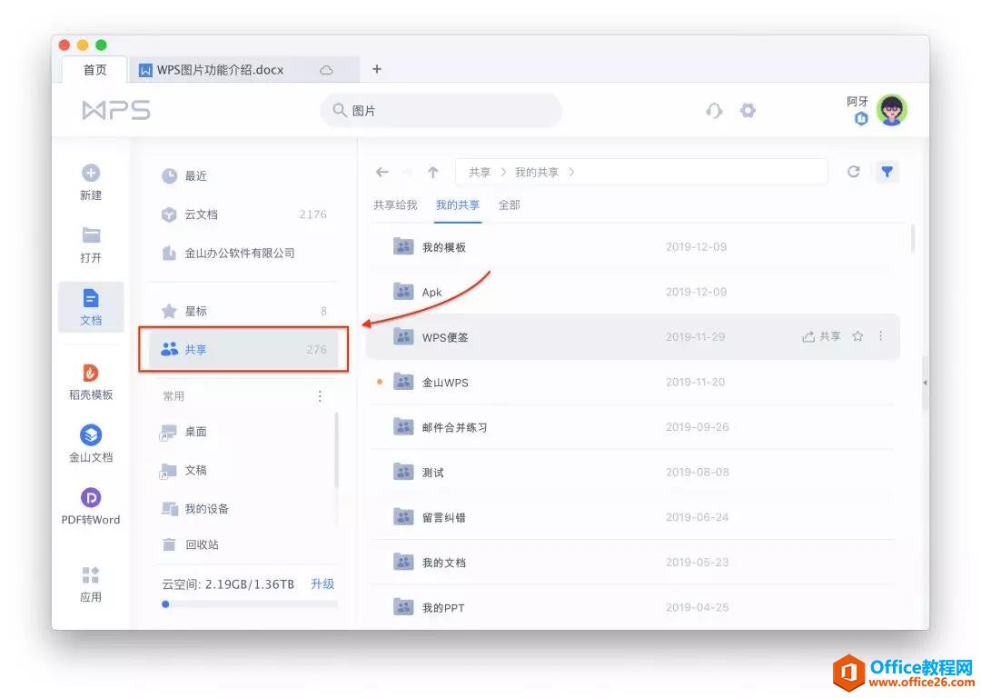Go back with the left arrow
The image size is (981, 698).
[381, 172]
